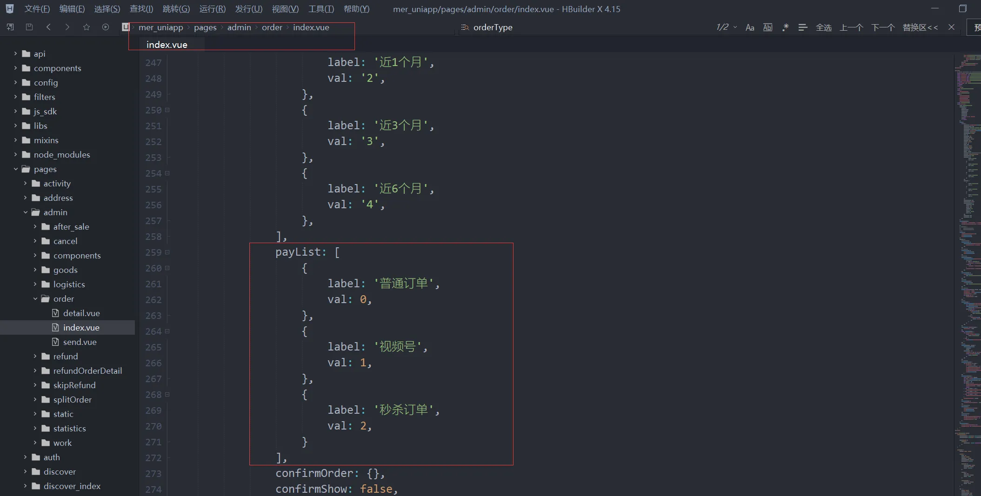The width and height of the screenshot is (981, 496).
Task: Open the 运行(R) menu
Action: coord(213,9)
